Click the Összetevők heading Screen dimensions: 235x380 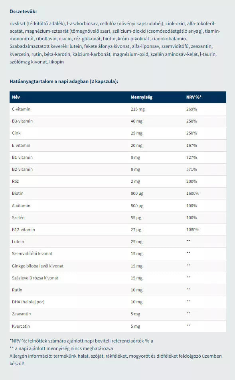[23, 12]
